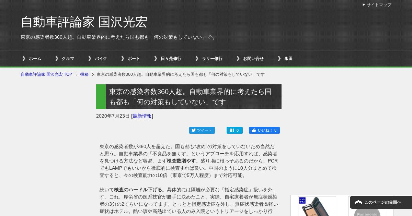This screenshot has width=412, height=216.
Task: Click the arrow icon beside サイトマップ
Action: coord(364,5)
